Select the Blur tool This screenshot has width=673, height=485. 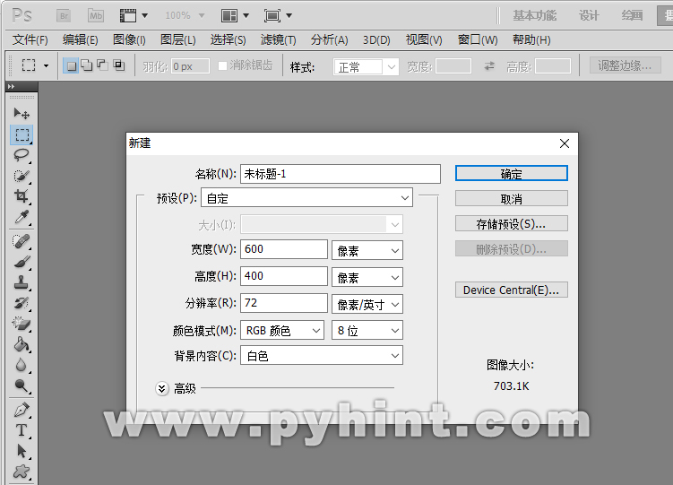[22, 365]
